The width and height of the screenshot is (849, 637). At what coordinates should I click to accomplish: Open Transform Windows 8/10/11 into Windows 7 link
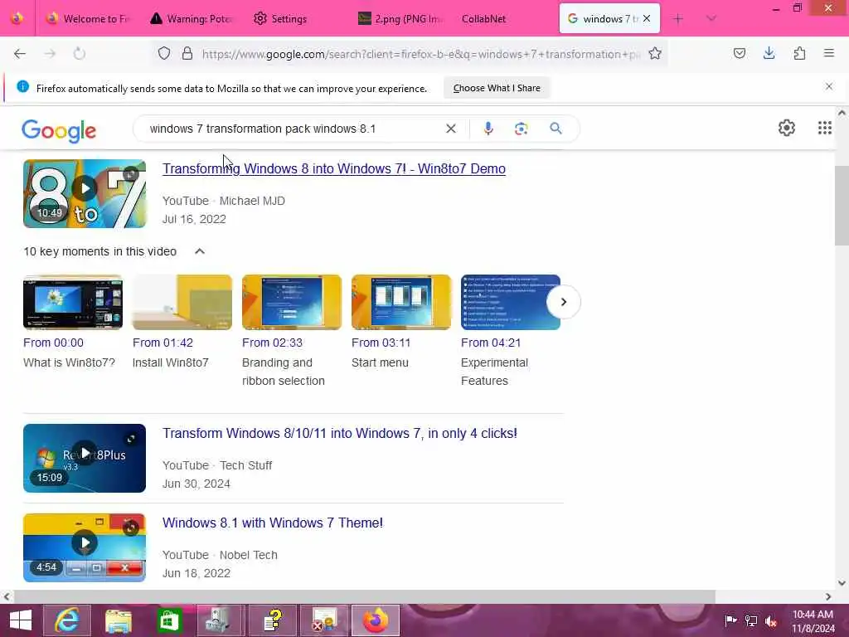tap(339, 433)
